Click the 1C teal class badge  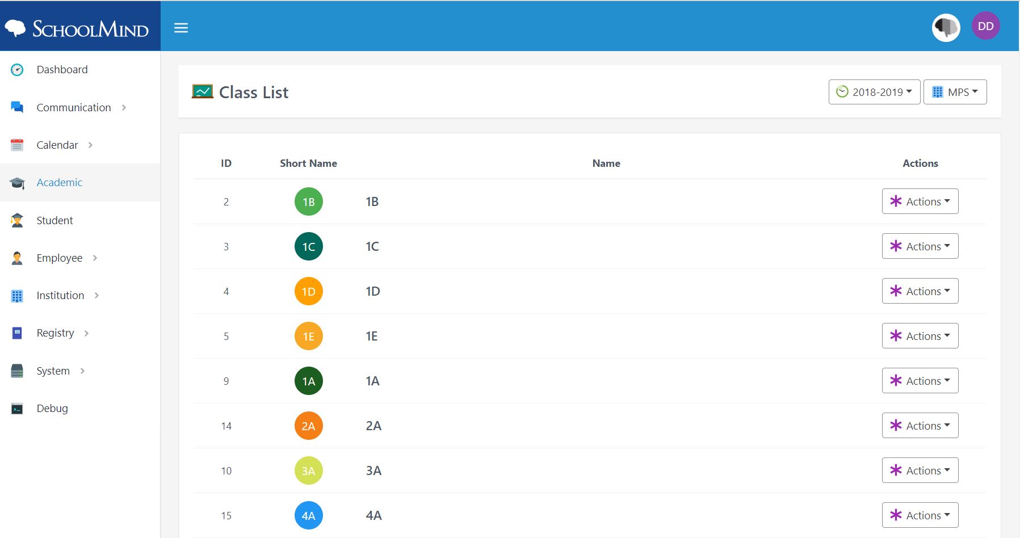coord(309,246)
